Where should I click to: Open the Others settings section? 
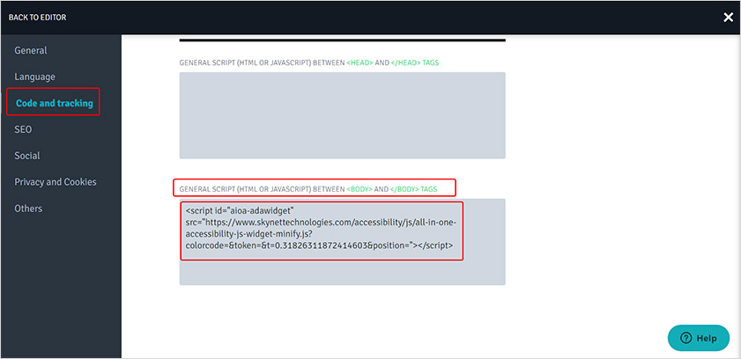28,209
